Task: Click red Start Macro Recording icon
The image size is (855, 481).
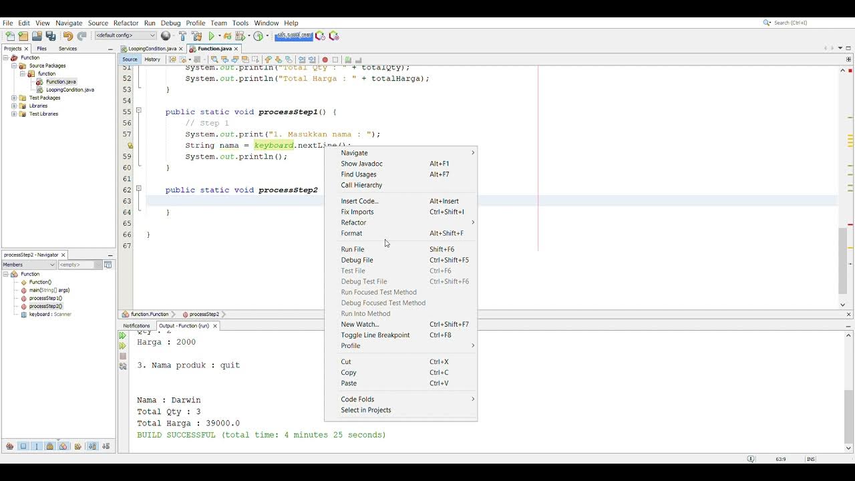Action: (x=325, y=59)
